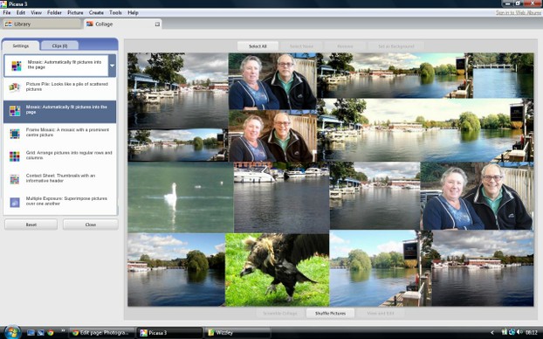Click the Library tab icon
The width and height of the screenshot is (543, 339).
pos(9,24)
